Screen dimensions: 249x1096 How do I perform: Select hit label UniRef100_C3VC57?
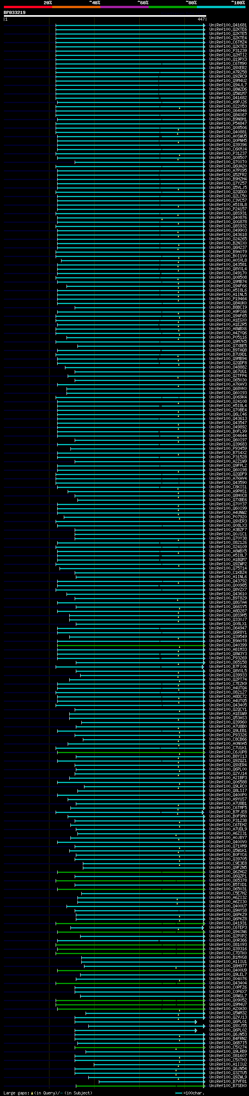click(228, 200)
